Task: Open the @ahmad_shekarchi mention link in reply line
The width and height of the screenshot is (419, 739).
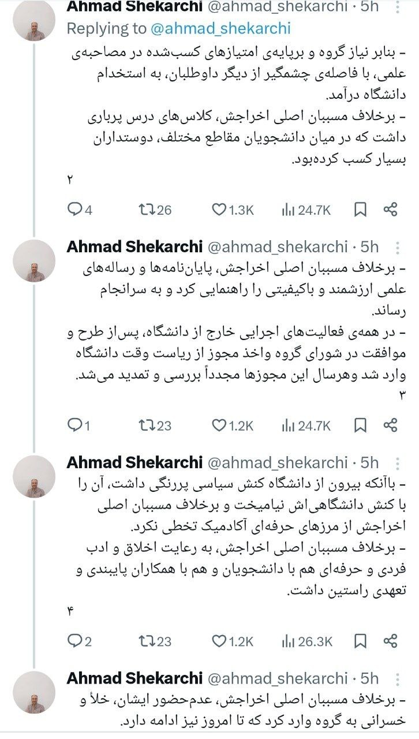Action: [x=221, y=29]
